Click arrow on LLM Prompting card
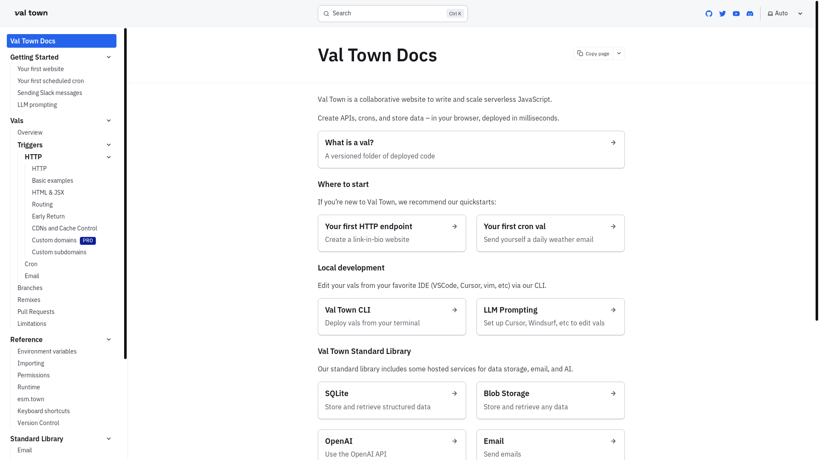Image resolution: width=819 pixels, height=460 pixels. coord(613,310)
